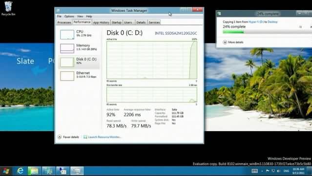Minimize the copy progress dialog
This screenshot has height=176, width=312.
[299, 13]
